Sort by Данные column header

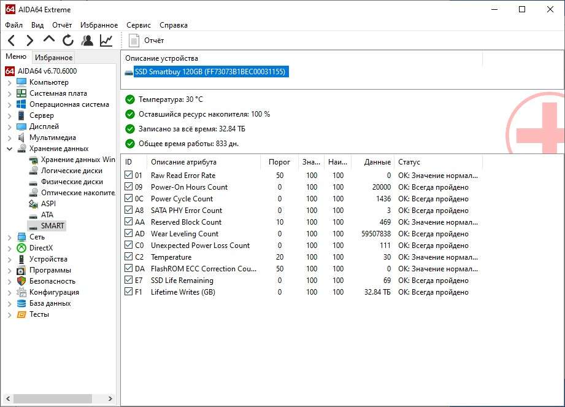[x=372, y=162]
